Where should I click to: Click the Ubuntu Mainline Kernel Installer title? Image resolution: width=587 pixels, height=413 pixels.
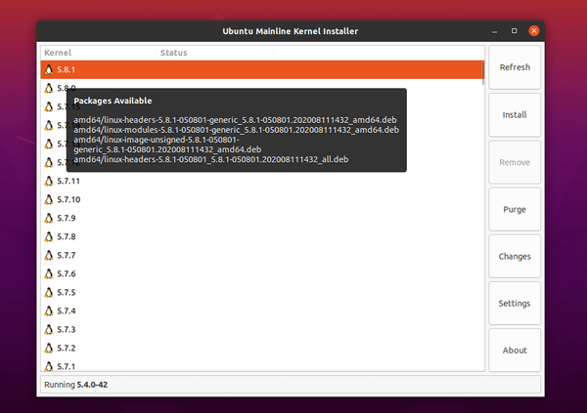click(291, 31)
